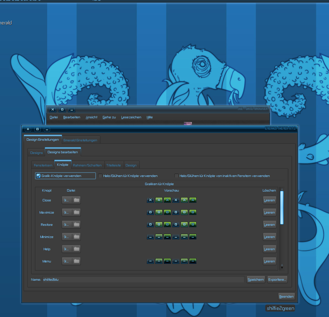
Task: Open Ansicht menu in file browser
Action: [x=92, y=117]
